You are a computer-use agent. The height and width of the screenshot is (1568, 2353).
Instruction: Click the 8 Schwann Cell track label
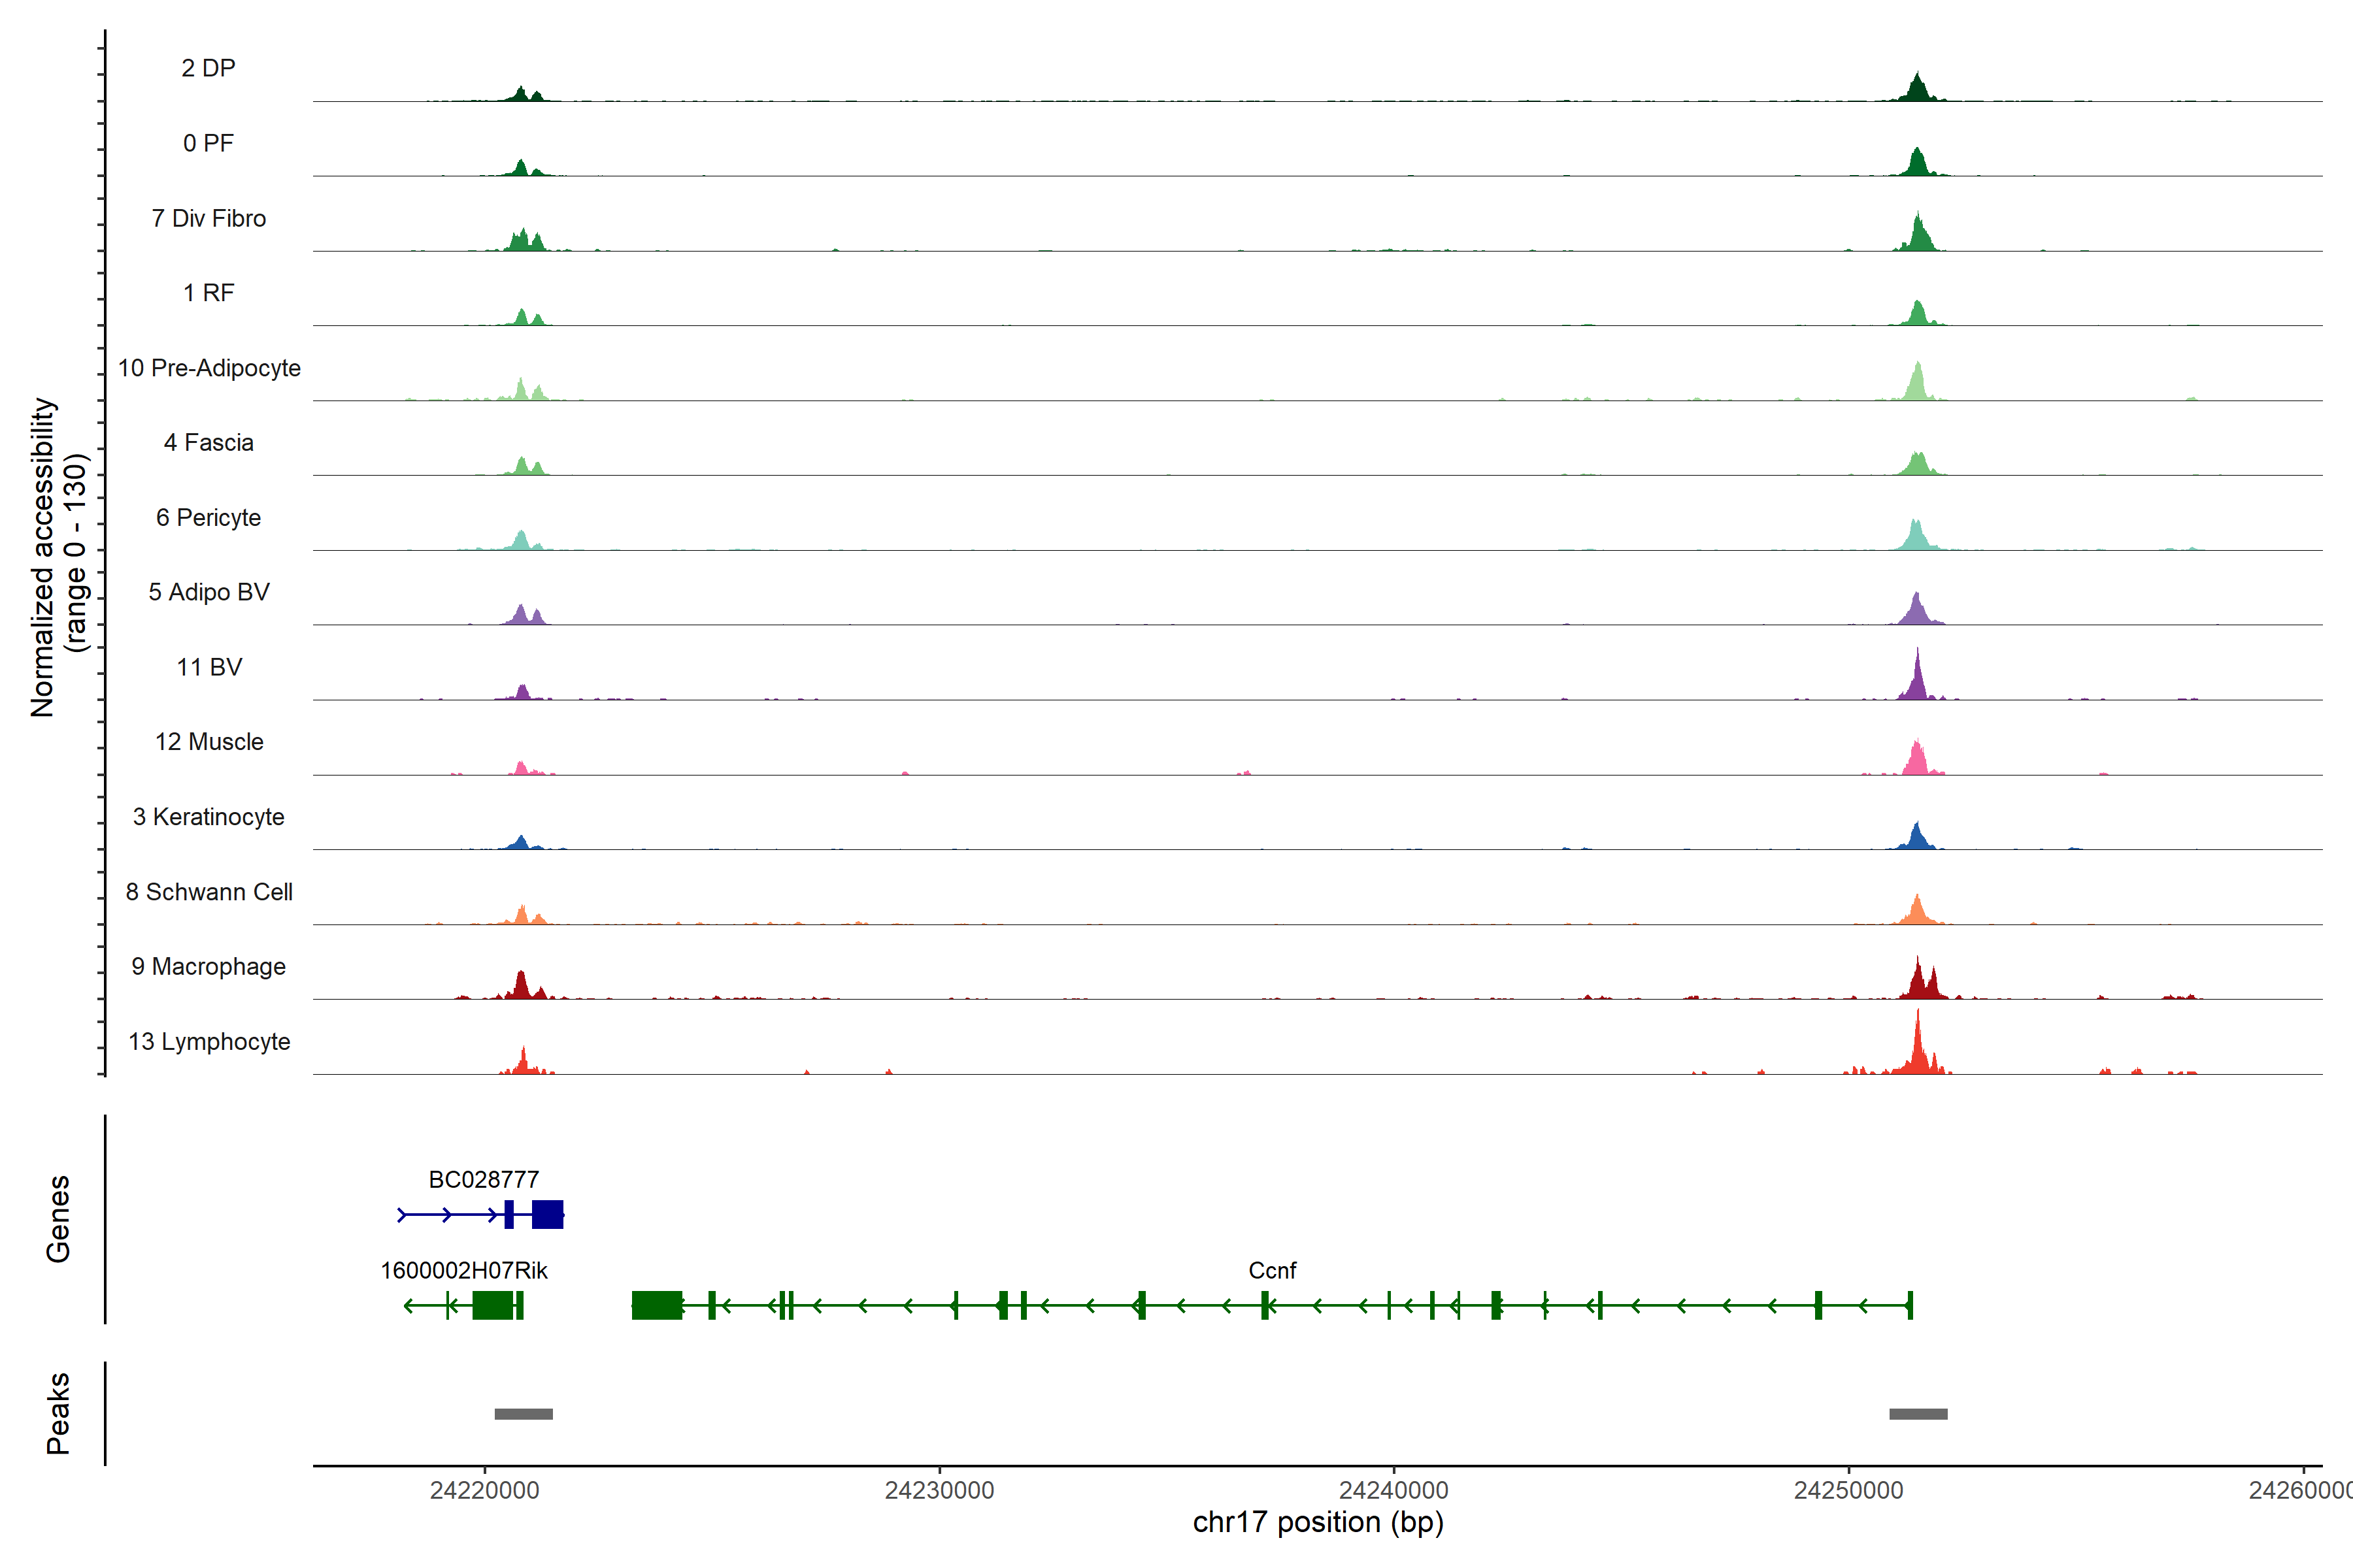pos(209,892)
